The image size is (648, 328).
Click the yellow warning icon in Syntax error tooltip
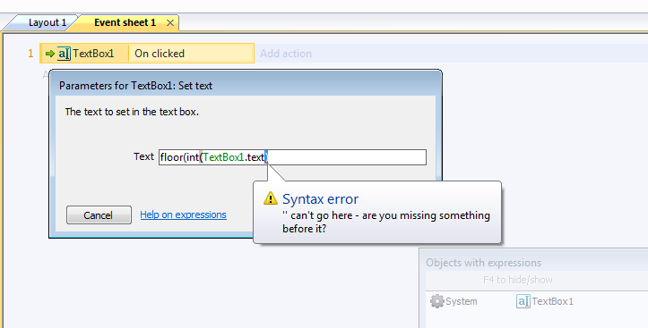click(x=271, y=198)
